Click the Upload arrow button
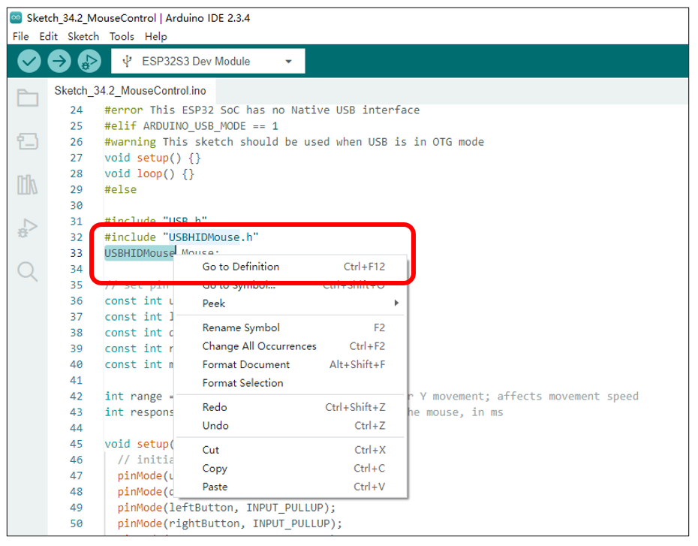This screenshot has height=546, width=698. pyautogui.click(x=59, y=61)
